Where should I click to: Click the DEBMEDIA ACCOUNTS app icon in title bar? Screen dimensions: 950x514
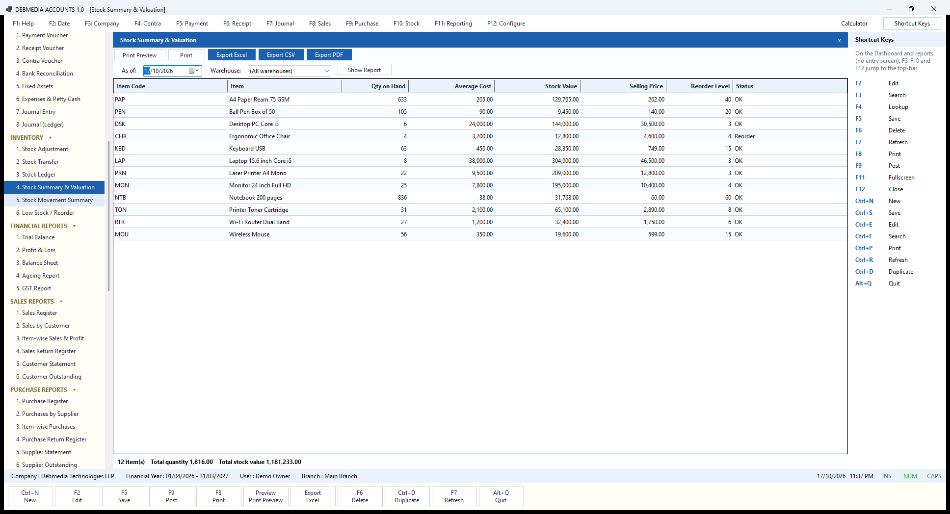tap(9, 9)
